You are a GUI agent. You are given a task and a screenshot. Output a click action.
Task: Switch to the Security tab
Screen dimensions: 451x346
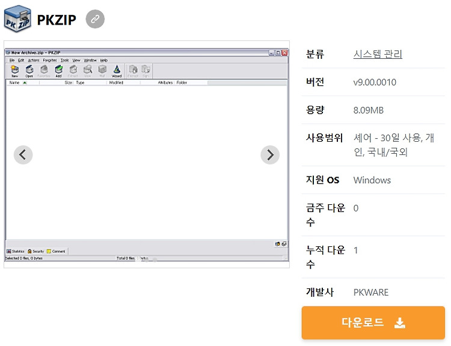coord(36,252)
